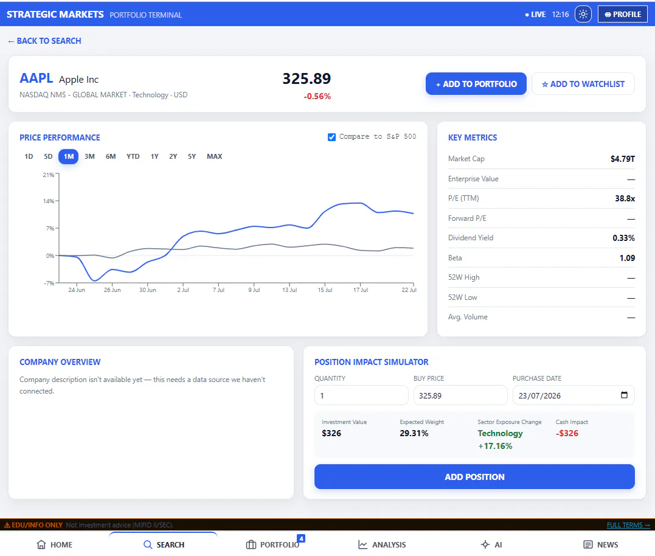Click Add to Watchlist button
The image size is (655, 556).
tap(583, 84)
